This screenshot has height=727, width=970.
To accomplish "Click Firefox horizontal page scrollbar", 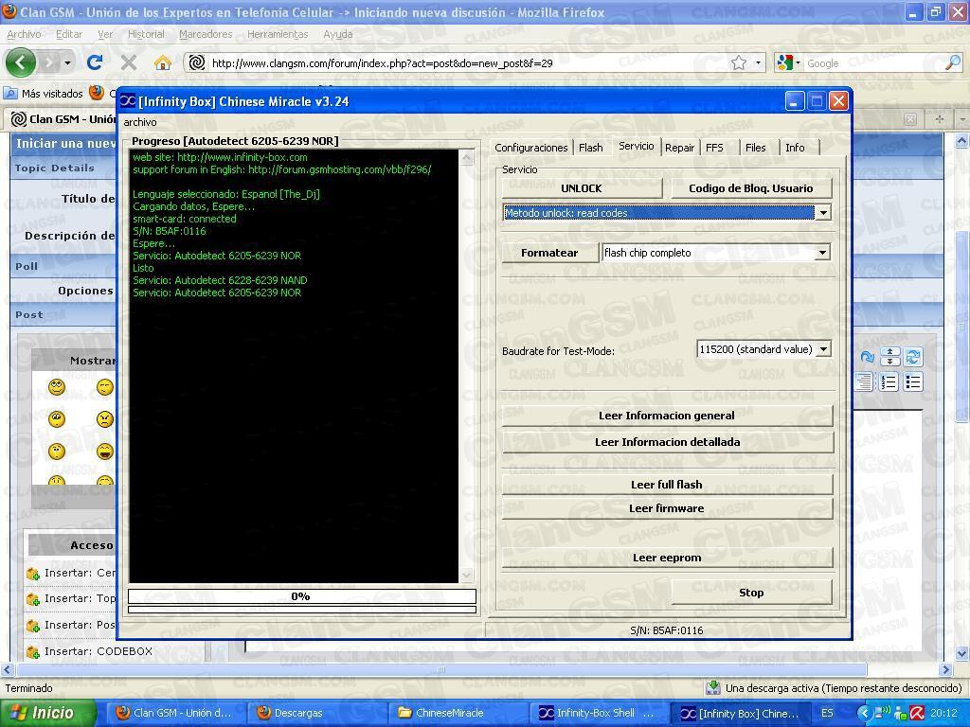I will pyautogui.click(x=440, y=669).
